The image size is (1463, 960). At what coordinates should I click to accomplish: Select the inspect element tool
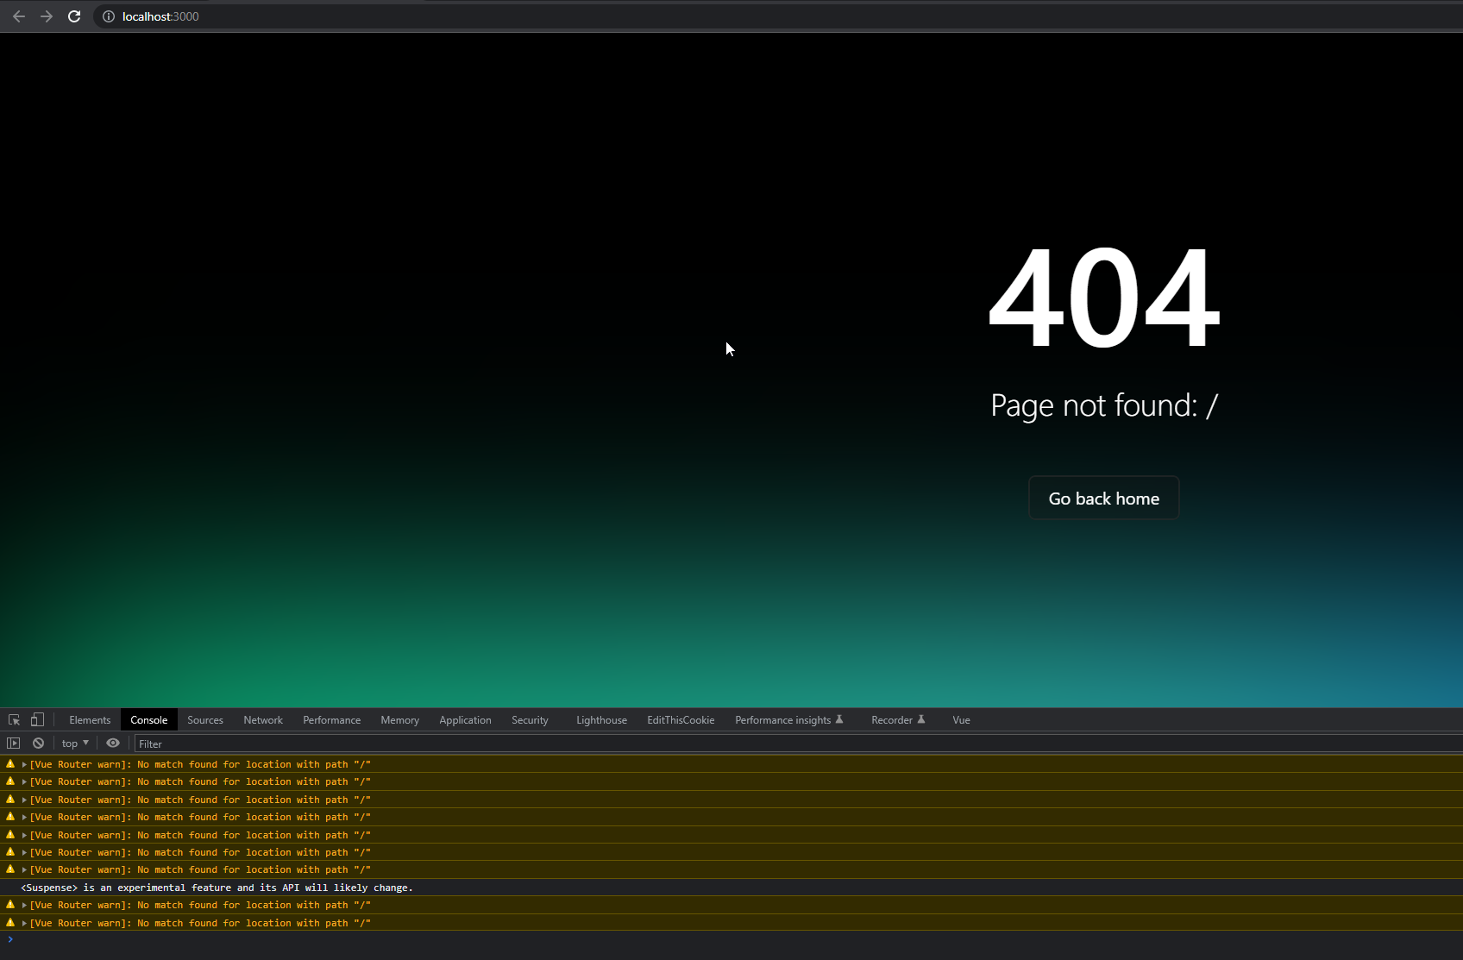tap(14, 719)
